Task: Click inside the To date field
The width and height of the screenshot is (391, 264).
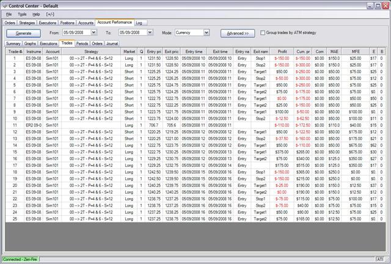Action: click(x=133, y=32)
